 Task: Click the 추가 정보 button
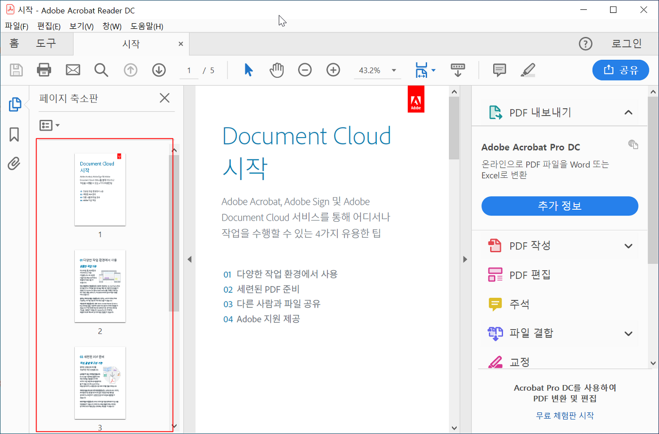(x=560, y=206)
